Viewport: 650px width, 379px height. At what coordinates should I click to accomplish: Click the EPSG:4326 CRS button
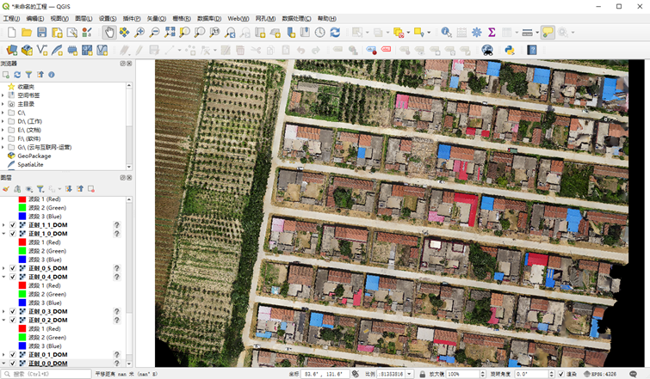(x=600, y=374)
